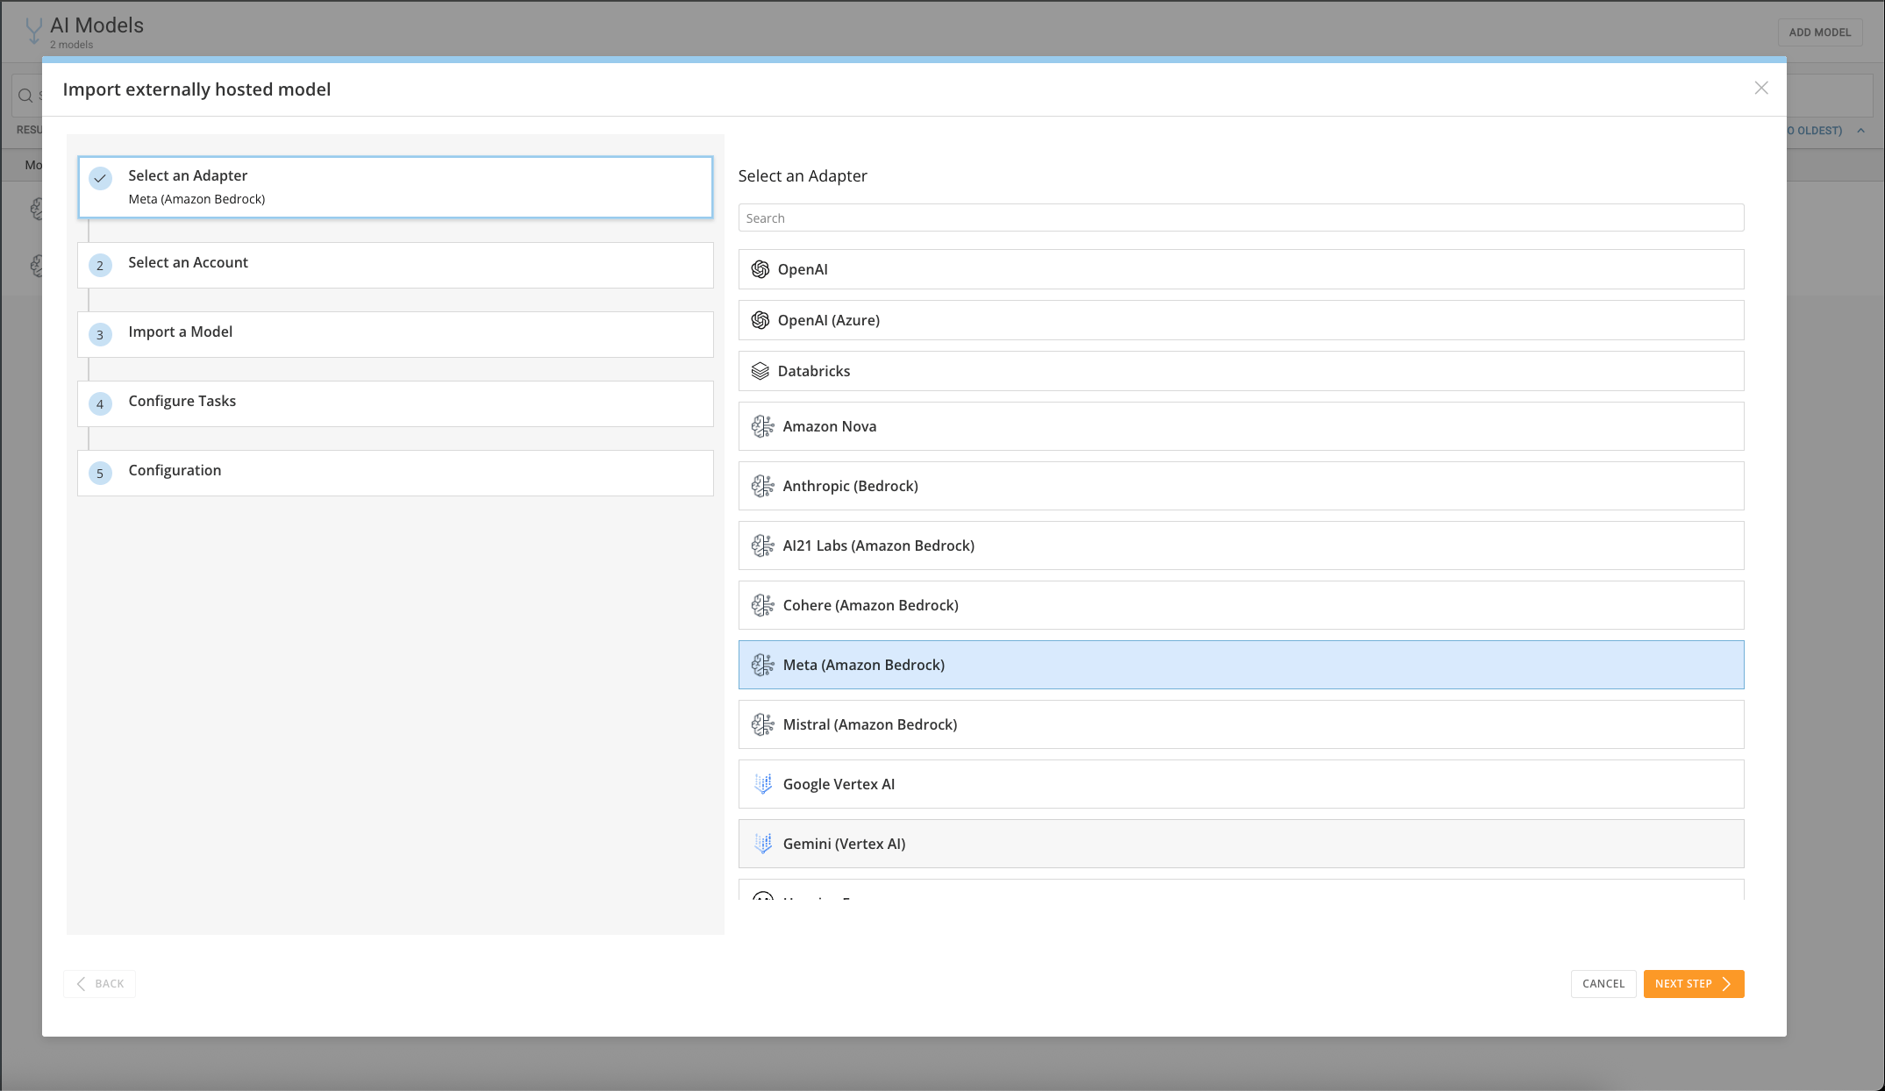This screenshot has height=1091, width=1885.
Task: Select the Meta (Amazon Bedrock) adapter
Action: coord(1241,665)
